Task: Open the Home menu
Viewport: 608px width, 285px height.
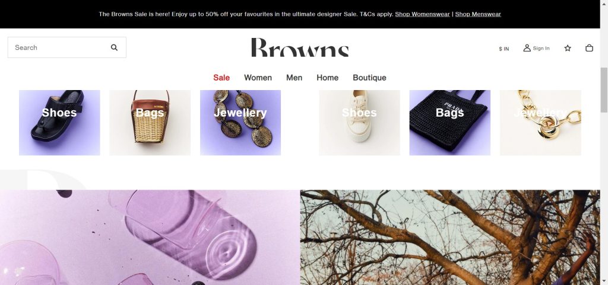Action: point(327,78)
